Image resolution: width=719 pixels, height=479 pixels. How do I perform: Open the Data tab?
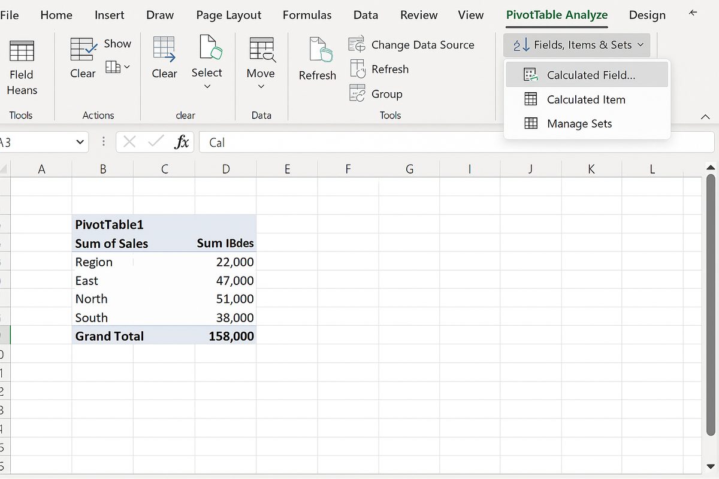[x=365, y=15]
